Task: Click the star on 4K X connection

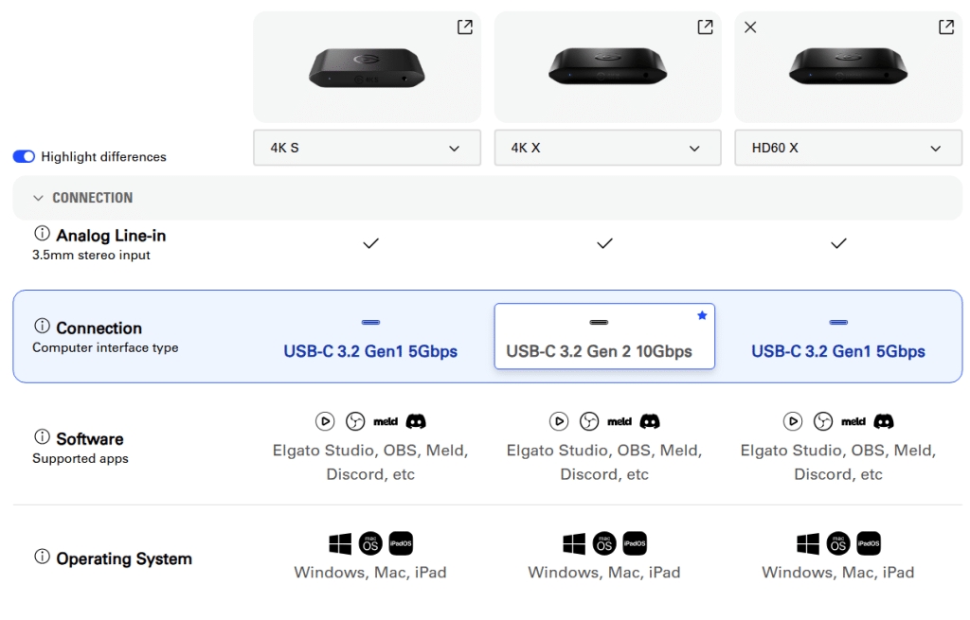Action: 702,315
